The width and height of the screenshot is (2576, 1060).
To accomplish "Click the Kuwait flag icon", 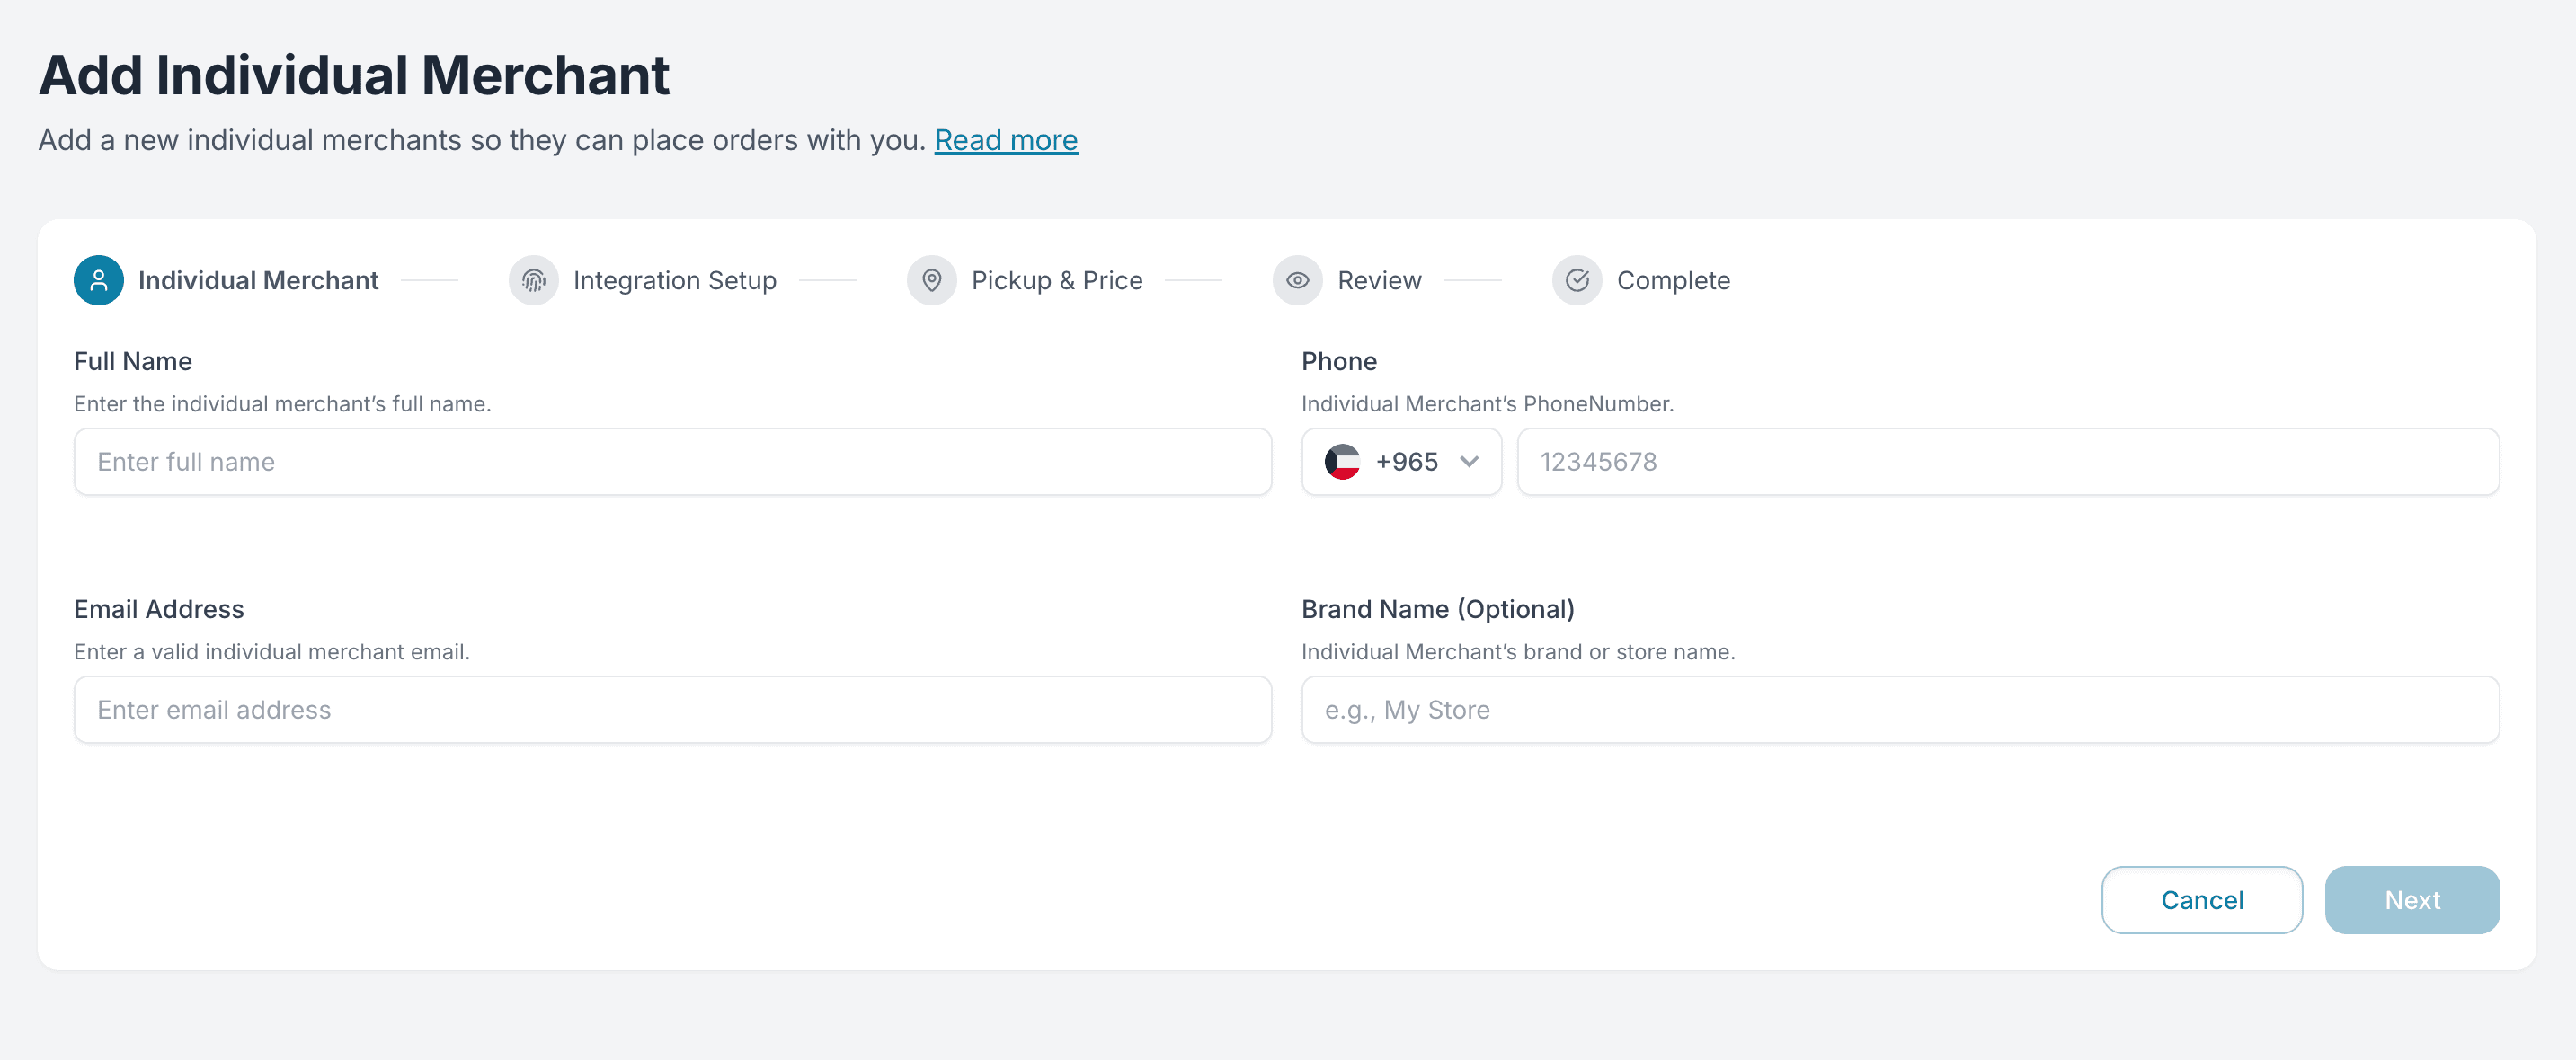I will click(1342, 462).
